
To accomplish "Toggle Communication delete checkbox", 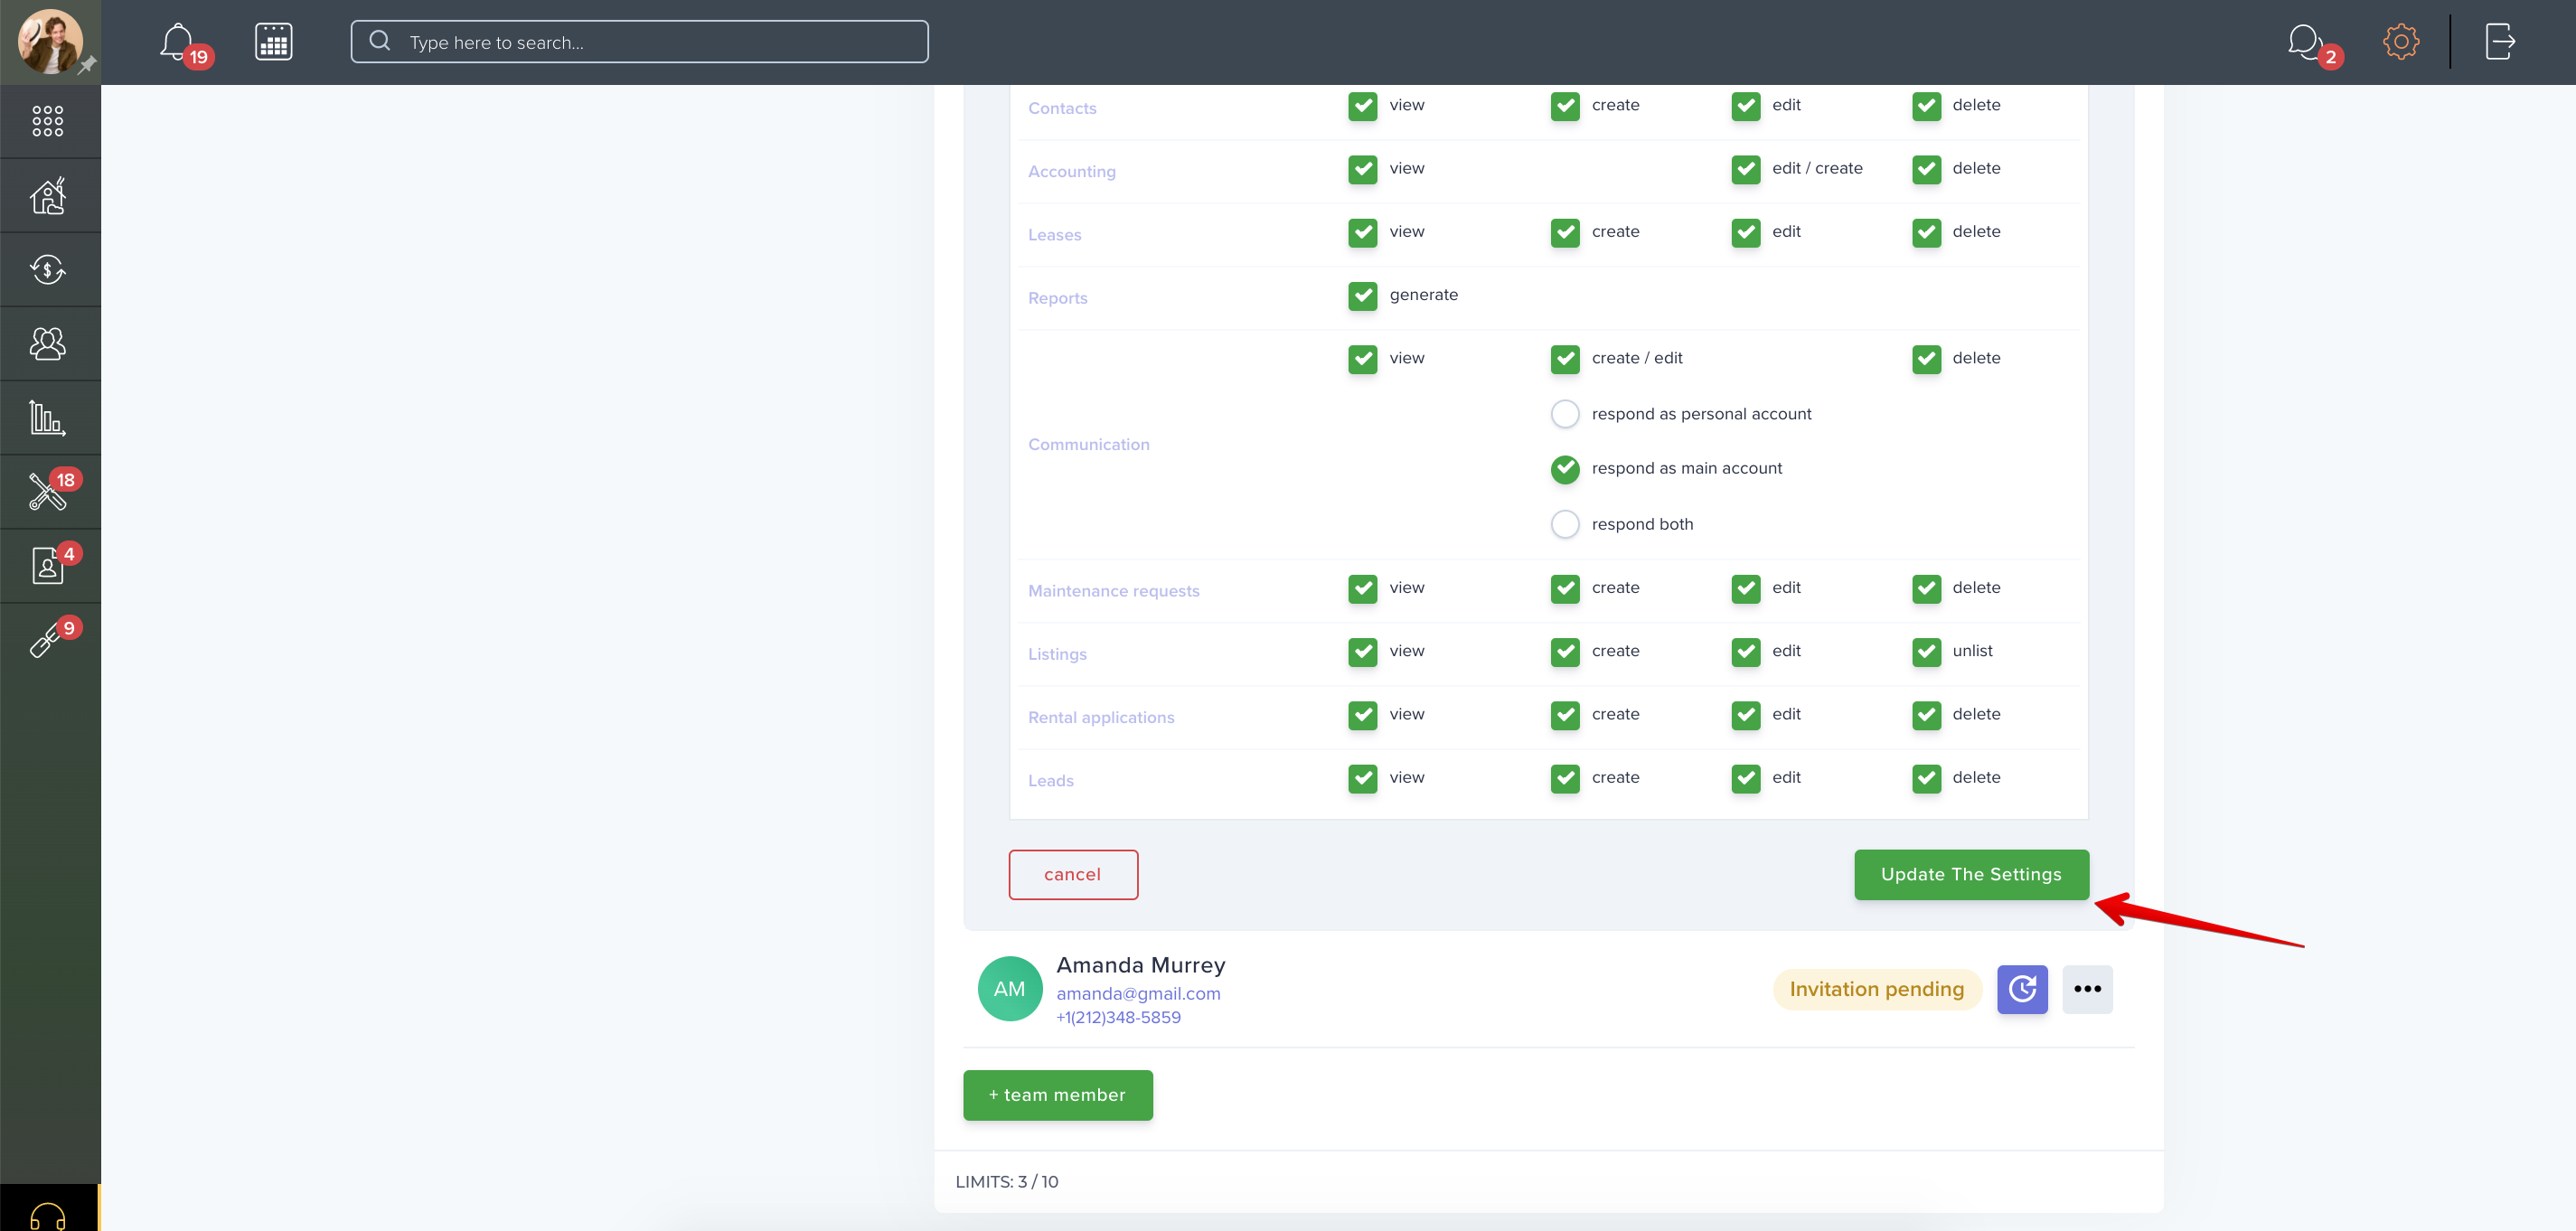I will coord(1926,359).
